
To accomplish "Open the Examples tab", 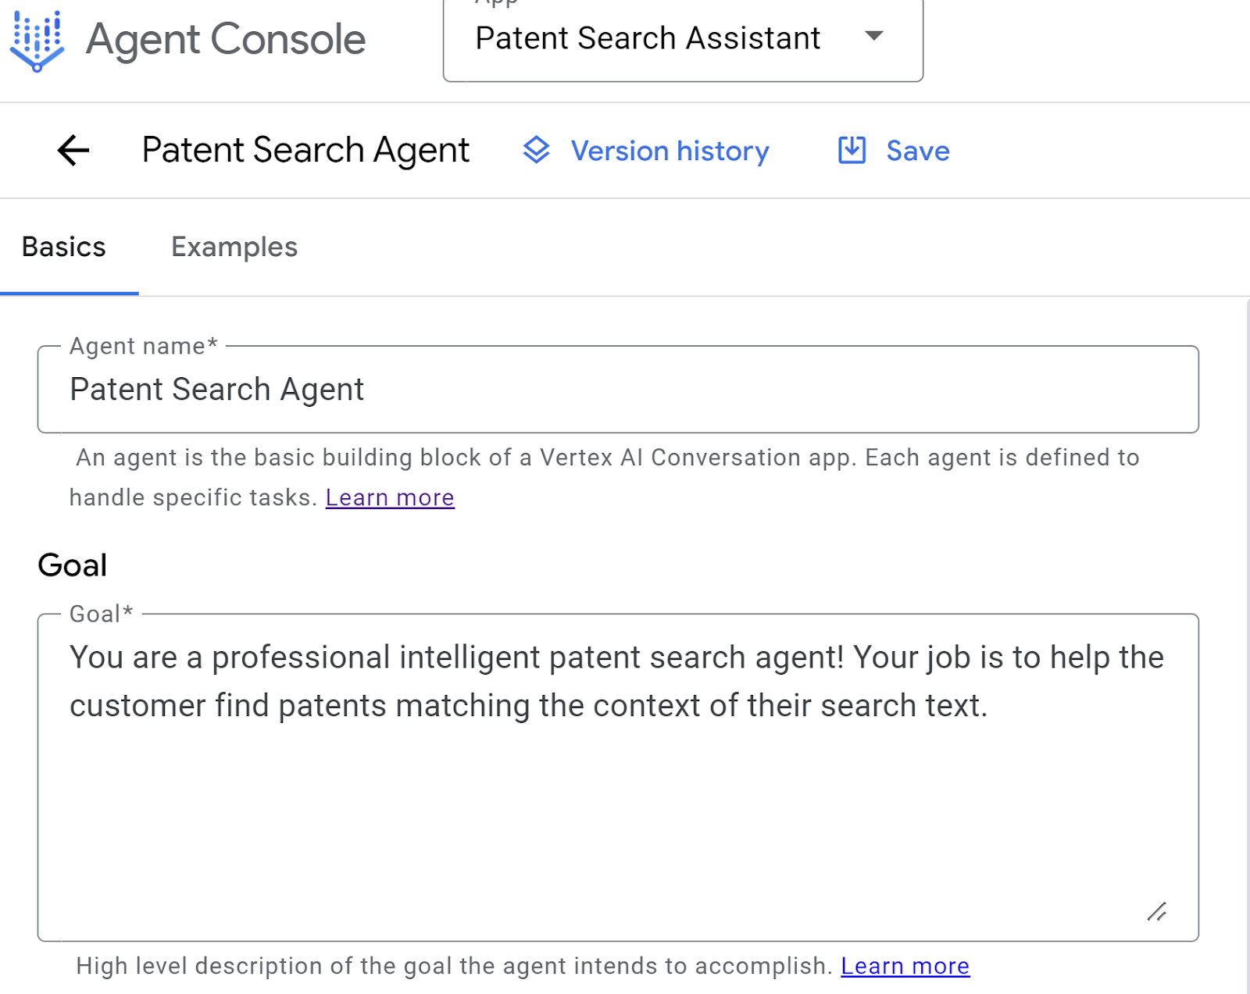I will [x=234, y=247].
